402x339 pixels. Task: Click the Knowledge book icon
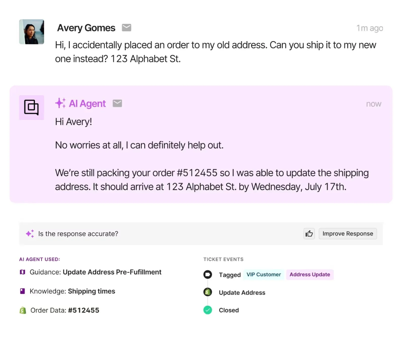(x=22, y=291)
